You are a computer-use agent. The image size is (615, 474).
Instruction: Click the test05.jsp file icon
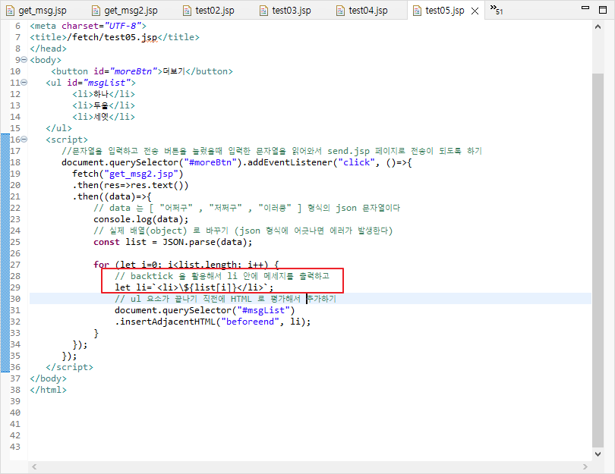[x=418, y=11]
